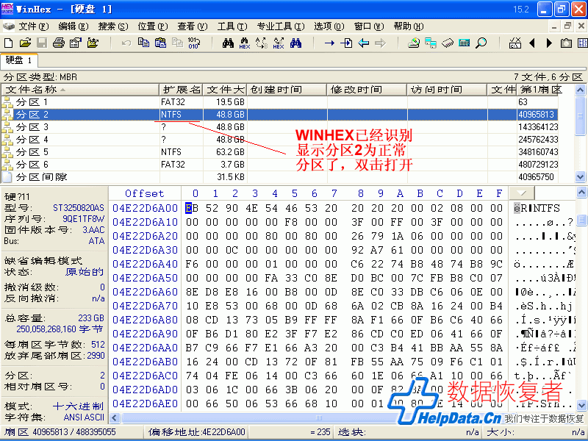The width and height of the screenshot is (588, 441).
Task: Click the Find text binoculars icon
Action: point(228,43)
